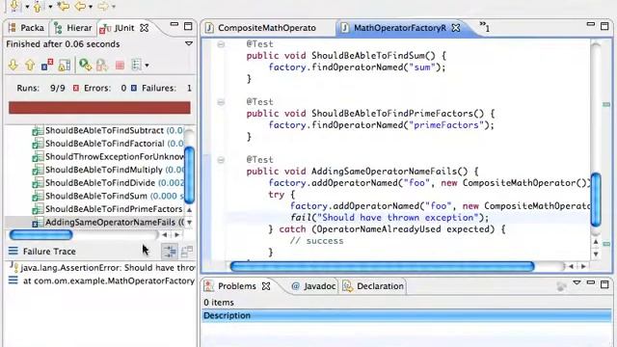
Task: Click the lower overview ruler marker
Action: click(606, 244)
